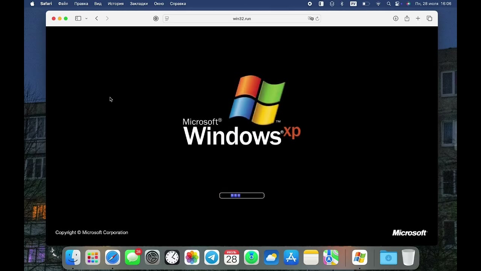Open System Settings from the Dock
The width and height of the screenshot is (481, 271).
(152, 258)
